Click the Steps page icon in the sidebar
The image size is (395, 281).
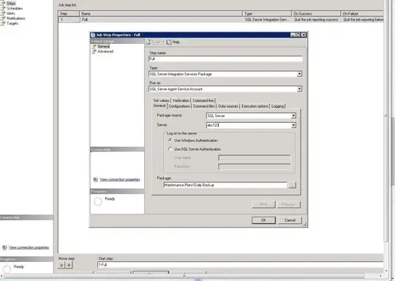[3, 3]
